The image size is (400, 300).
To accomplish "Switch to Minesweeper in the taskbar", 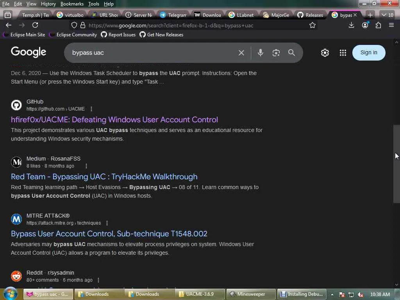I will (x=251, y=294).
